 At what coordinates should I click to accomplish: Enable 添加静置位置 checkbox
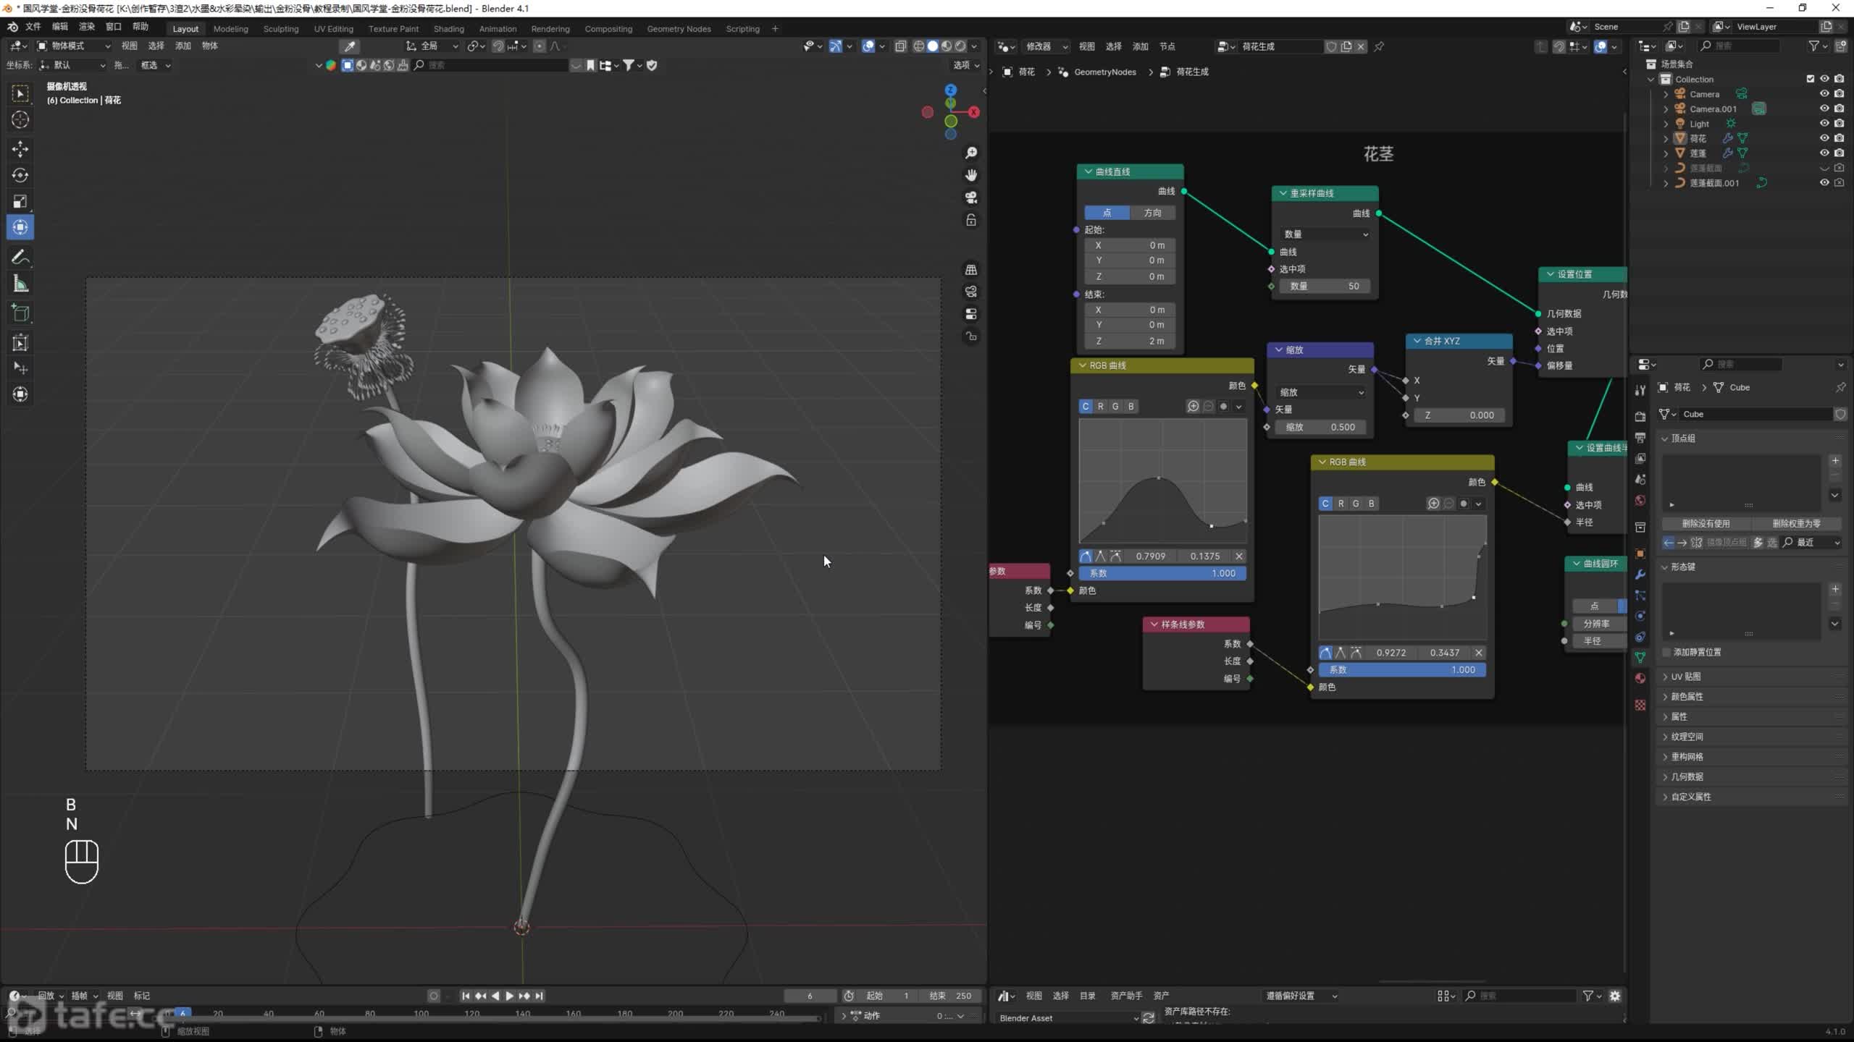1666,652
